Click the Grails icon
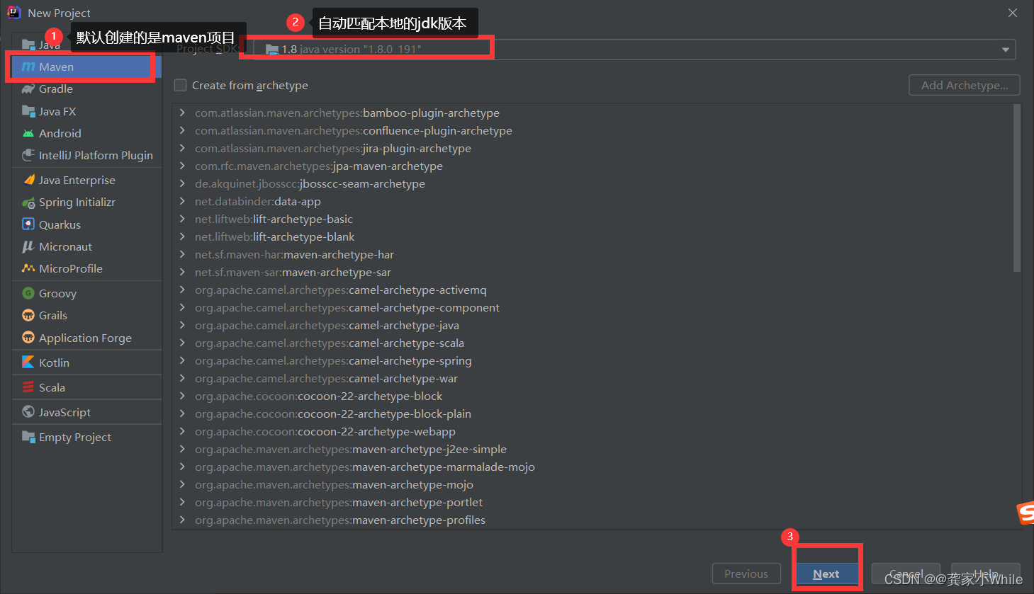1034x594 pixels. [x=28, y=315]
